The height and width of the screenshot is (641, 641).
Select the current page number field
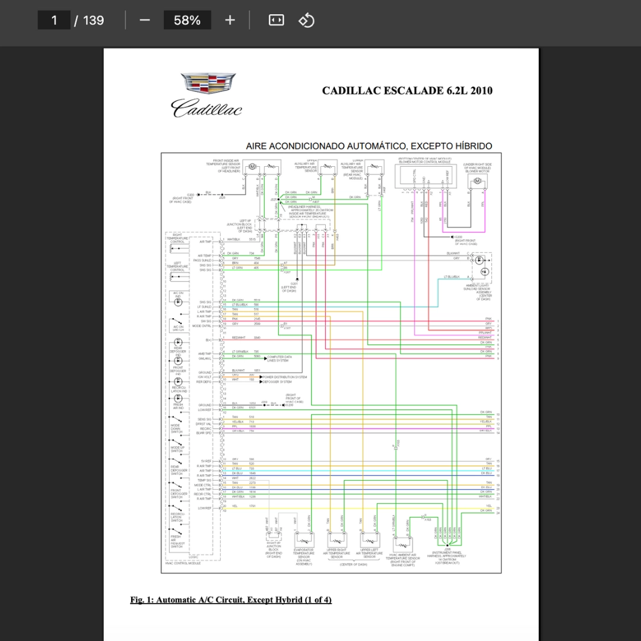click(54, 20)
